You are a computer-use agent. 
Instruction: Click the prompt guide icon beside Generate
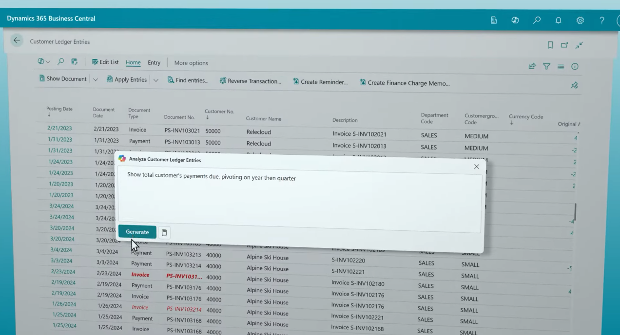(164, 232)
